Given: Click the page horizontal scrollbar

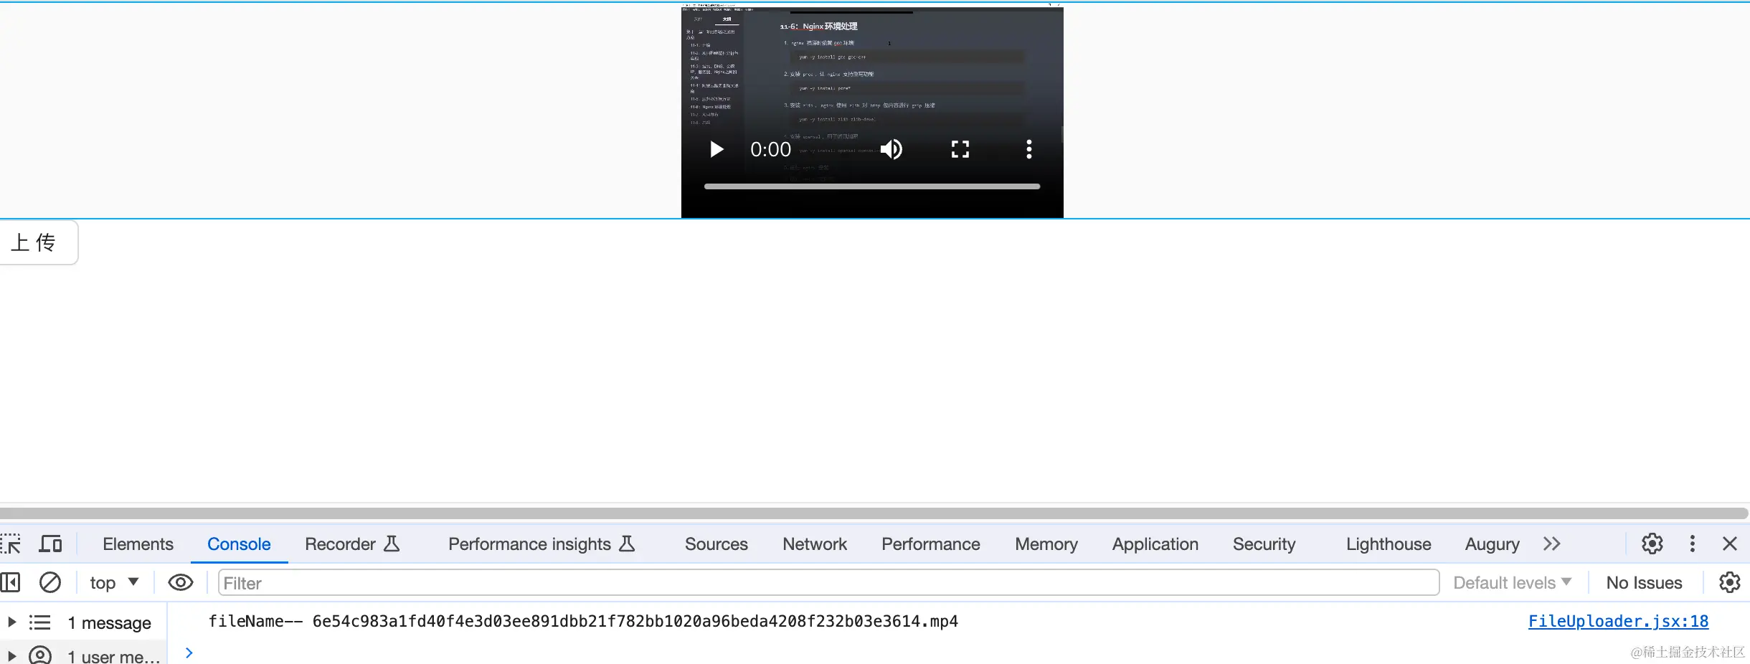Looking at the screenshot, I should [874, 513].
